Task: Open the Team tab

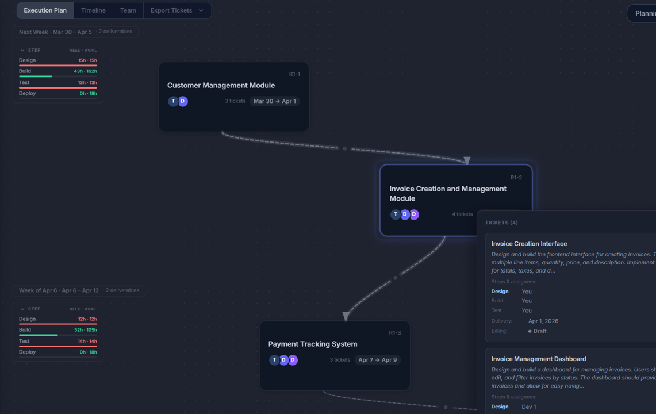Action: 128,10
